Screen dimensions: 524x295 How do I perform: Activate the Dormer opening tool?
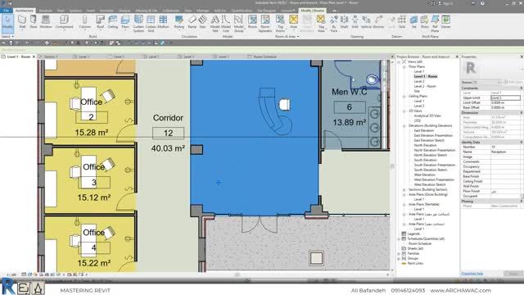click(x=378, y=22)
